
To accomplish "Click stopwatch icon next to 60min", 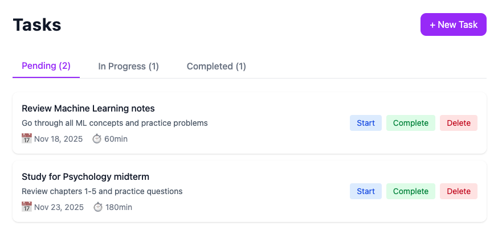I will click(x=97, y=139).
